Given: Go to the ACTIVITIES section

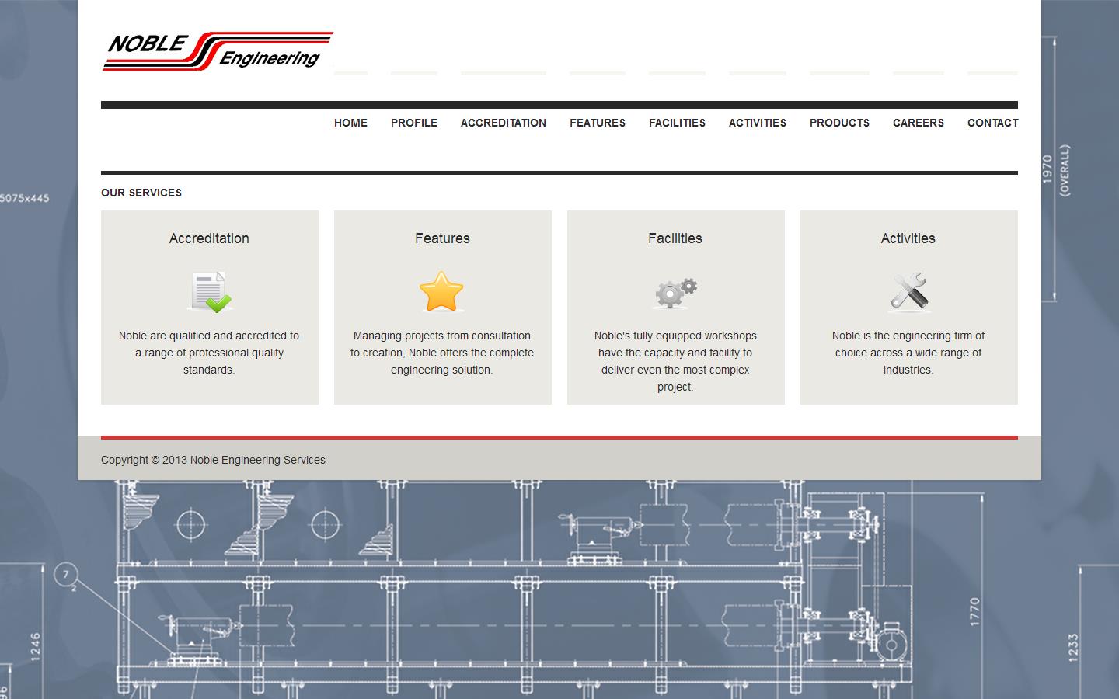Looking at the screenshot, I should tap(758, 123).
